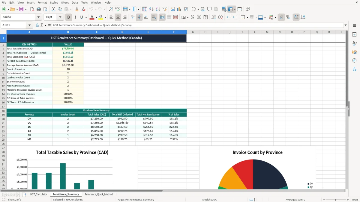Toggle Align Left

[x=111, y=17]
